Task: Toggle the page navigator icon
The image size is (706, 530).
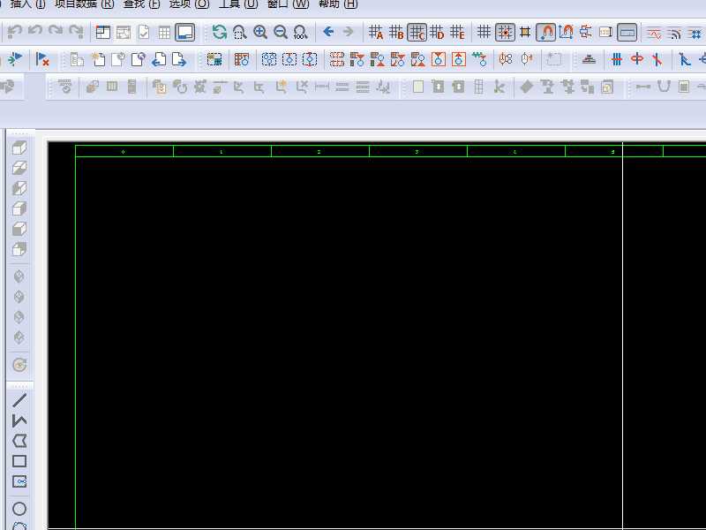Action: 103,33
